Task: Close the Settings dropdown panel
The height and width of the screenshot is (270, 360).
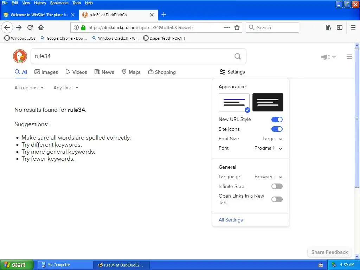Action: (x=232, y=72)
